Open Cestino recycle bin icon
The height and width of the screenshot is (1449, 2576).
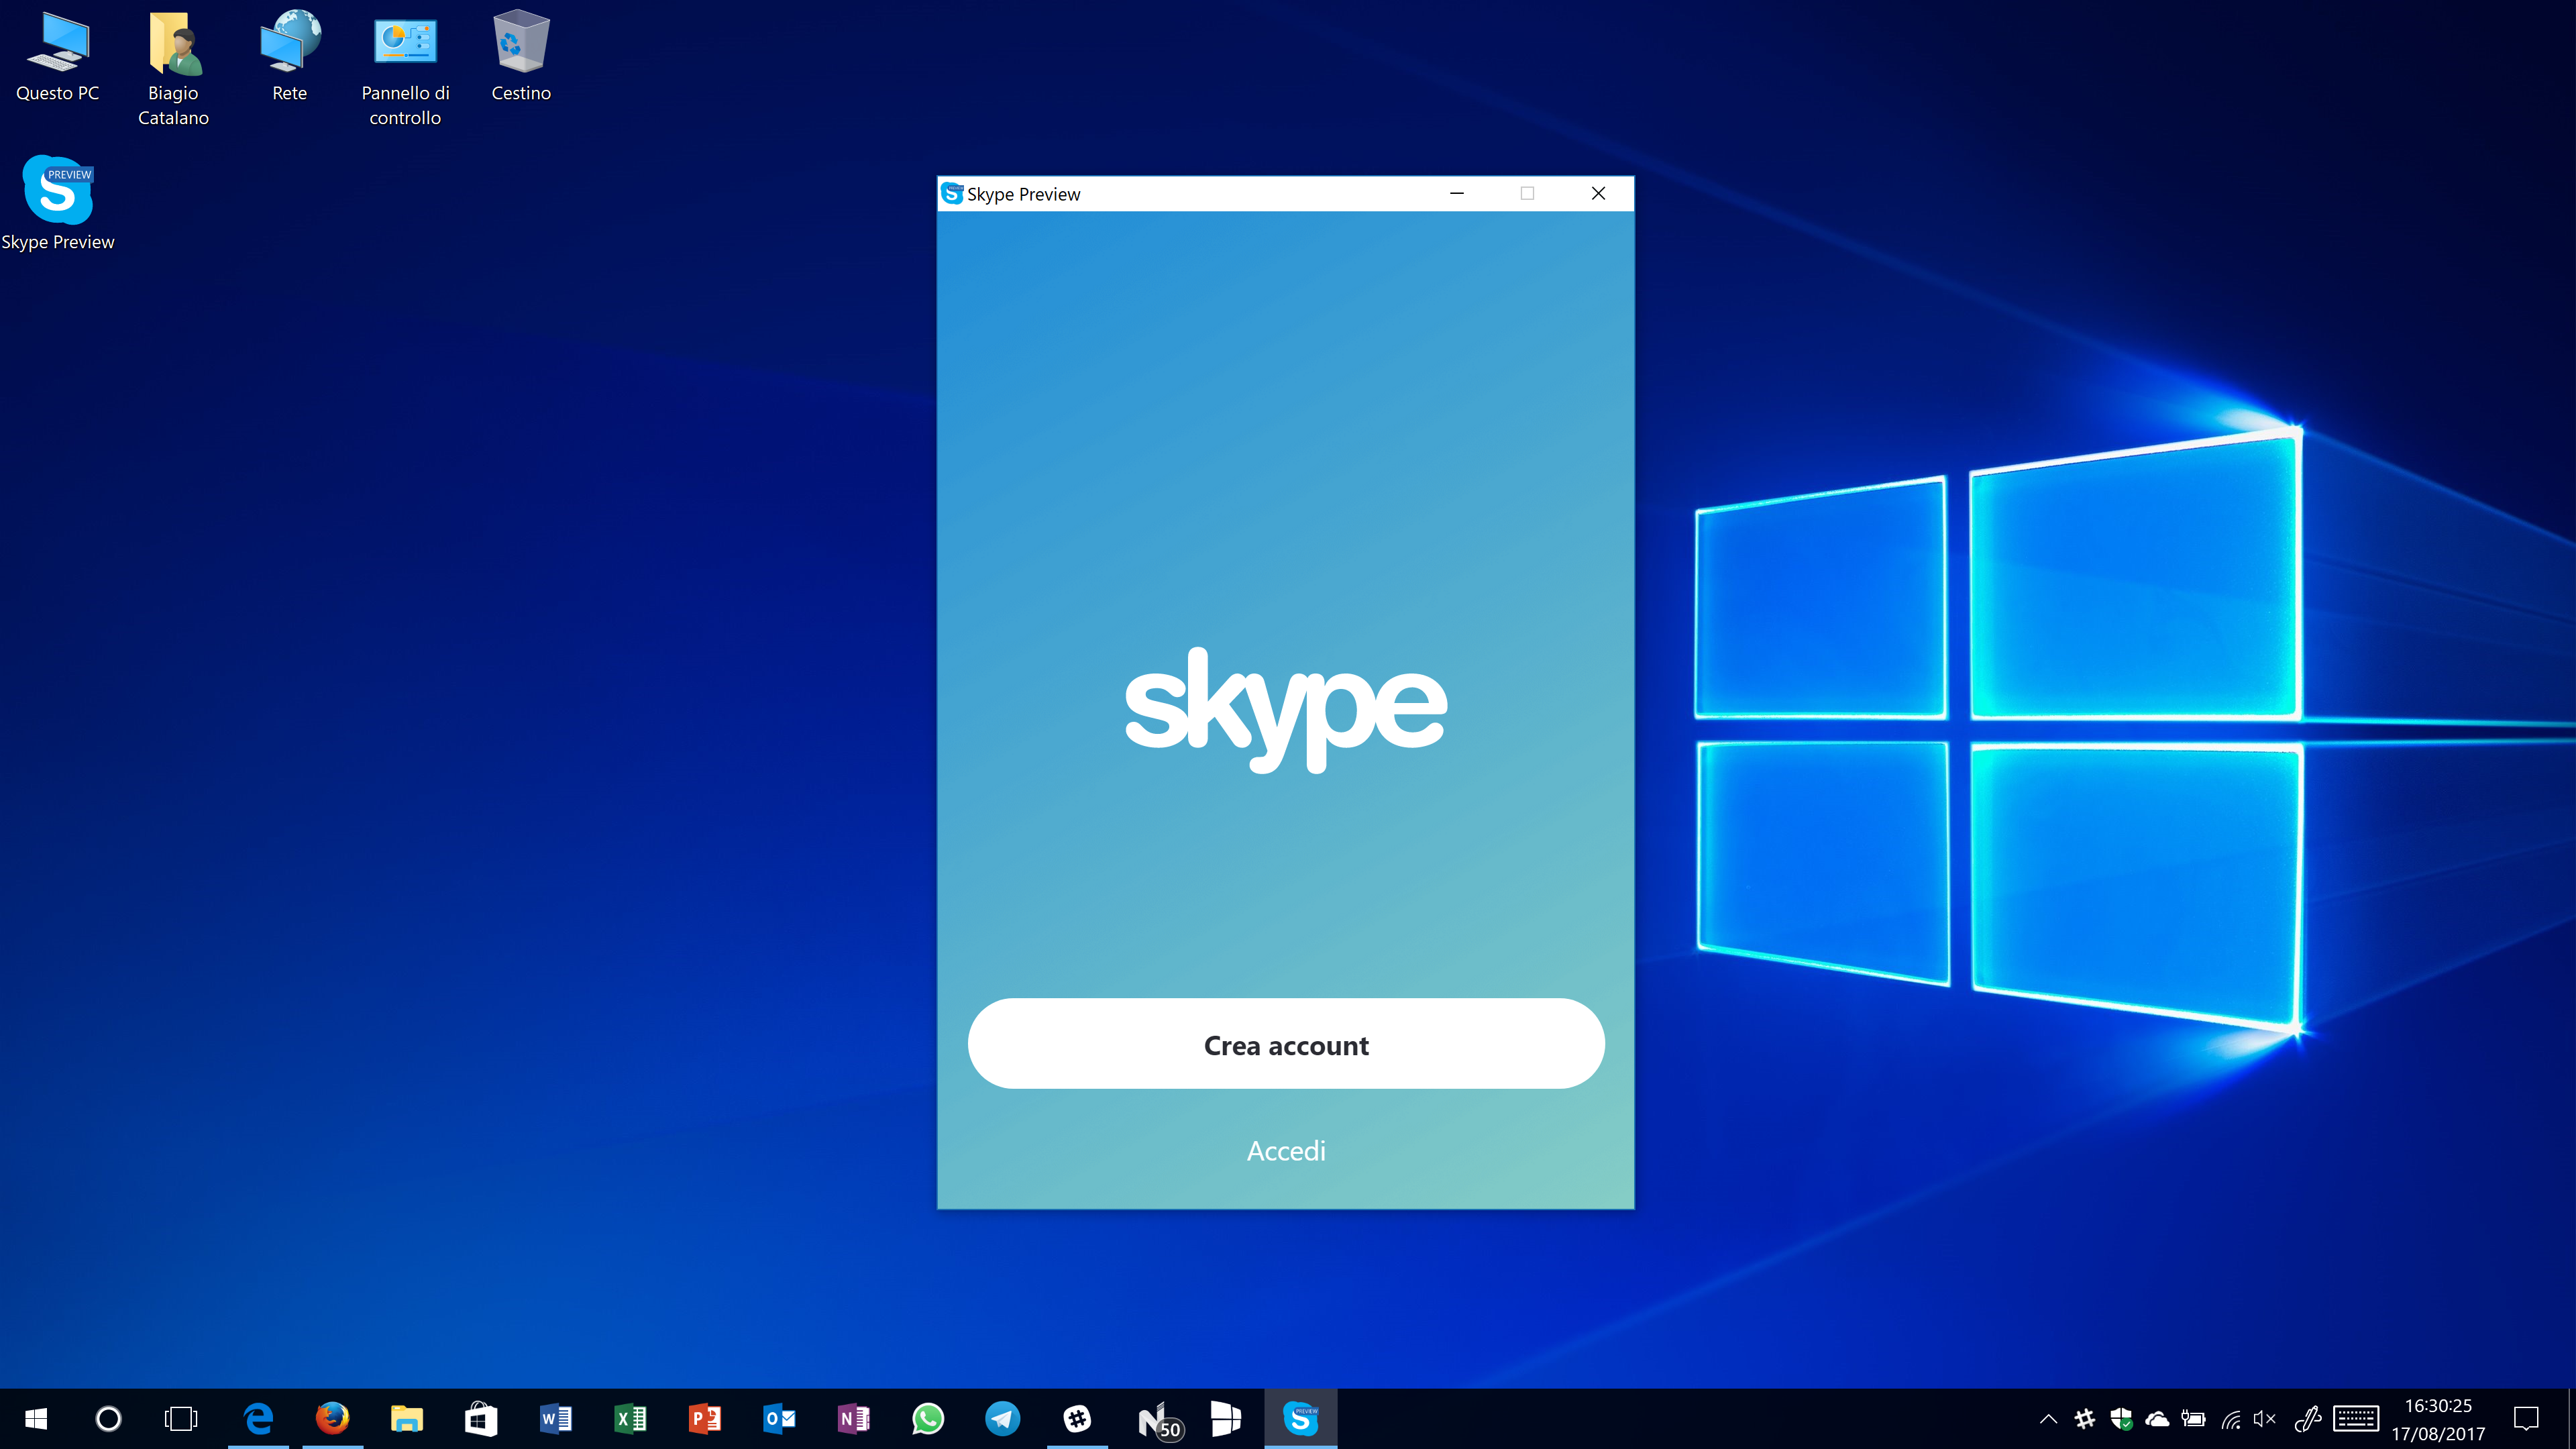click(521, 56)
